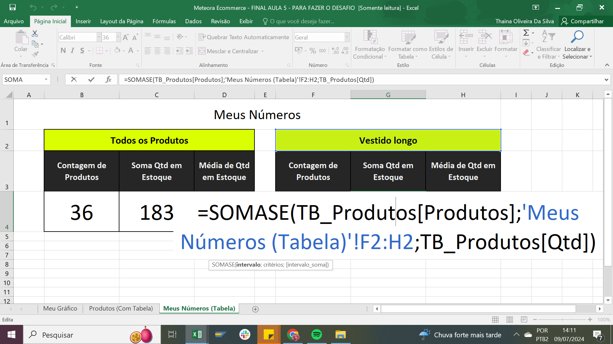Toggle align text right

click(167, 51)
